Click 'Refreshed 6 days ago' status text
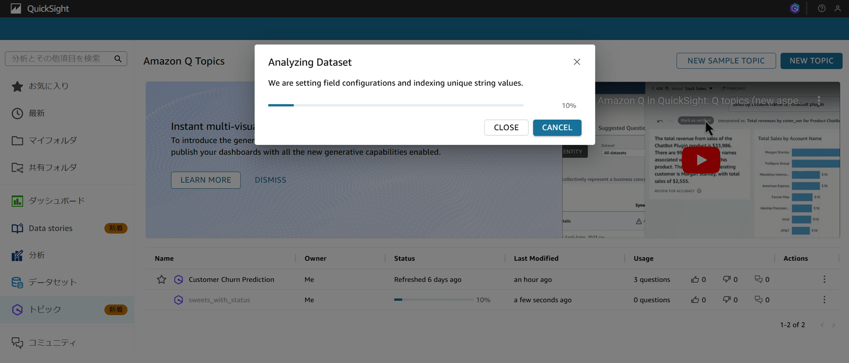Viewport: 849px width, 363px height. click(x=427, y=280)
